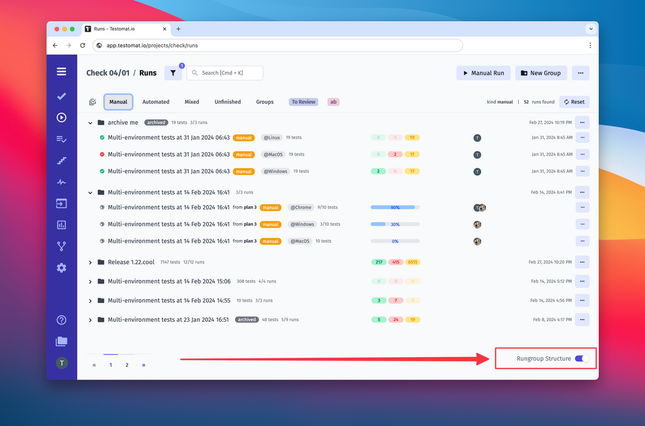The height and width of the screenshot is (426, 645).
Task: Open the user avatar T in sidebar
Action: pos(62,363)
